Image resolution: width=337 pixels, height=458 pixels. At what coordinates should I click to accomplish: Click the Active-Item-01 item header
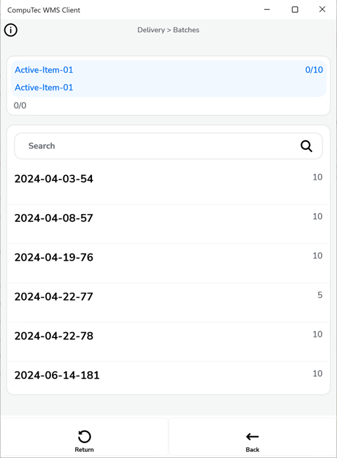(168, 79)
